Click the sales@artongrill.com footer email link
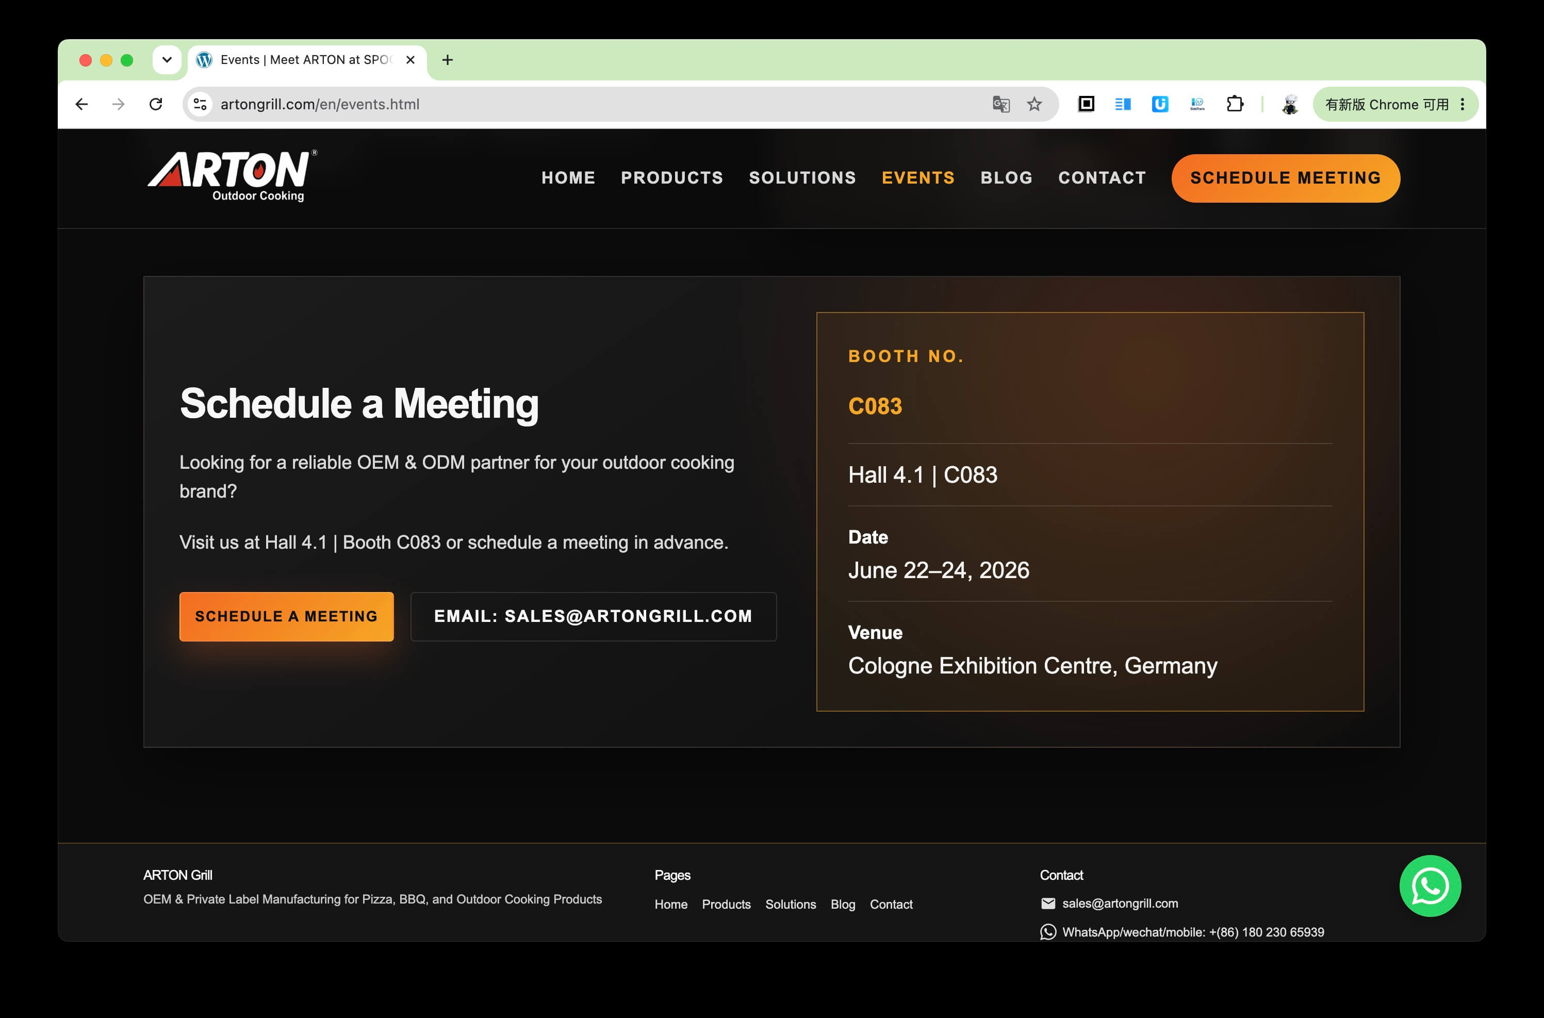Screen dimensions: 1544x1018 tap(1120, 903)
